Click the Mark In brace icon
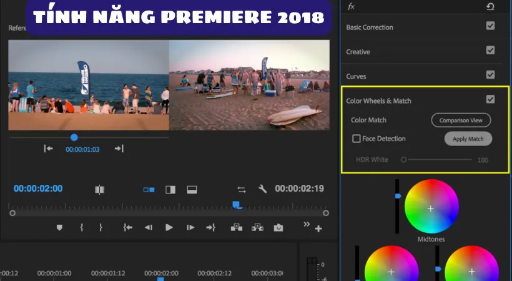 click(x=82, y=227)
